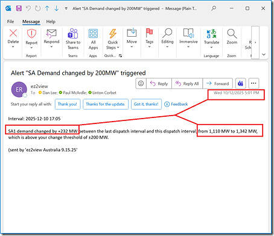274x236 pixels.
Task: Collapse the ribbon with the chevron
Action: pos(264,54)
